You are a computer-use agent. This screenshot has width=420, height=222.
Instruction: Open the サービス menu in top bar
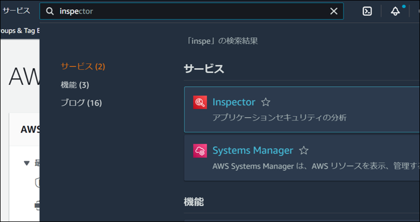point(16,11)
